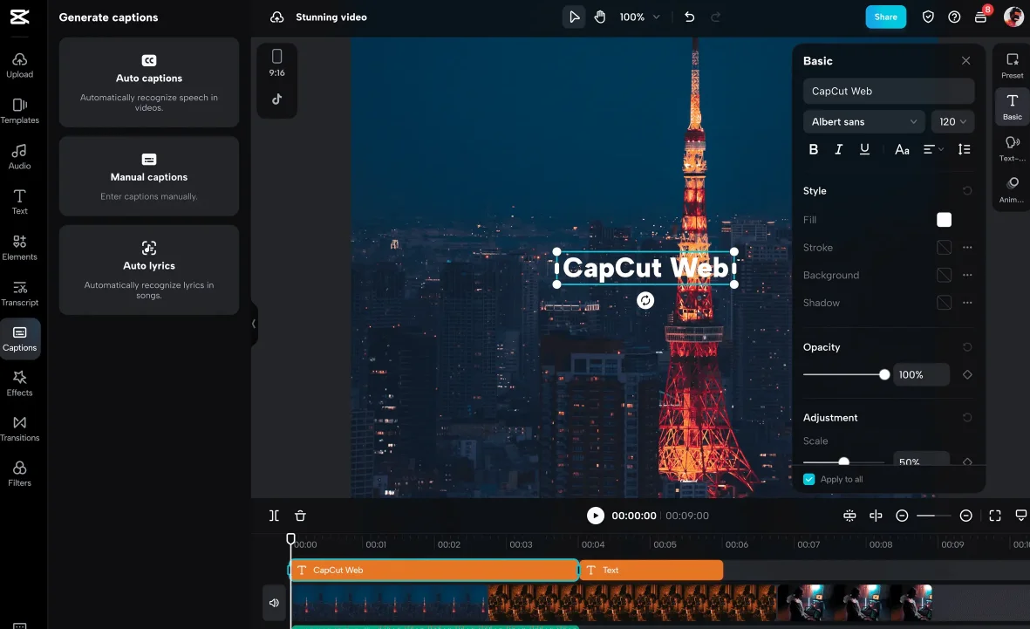Click the split clip tool

point(274,516)
